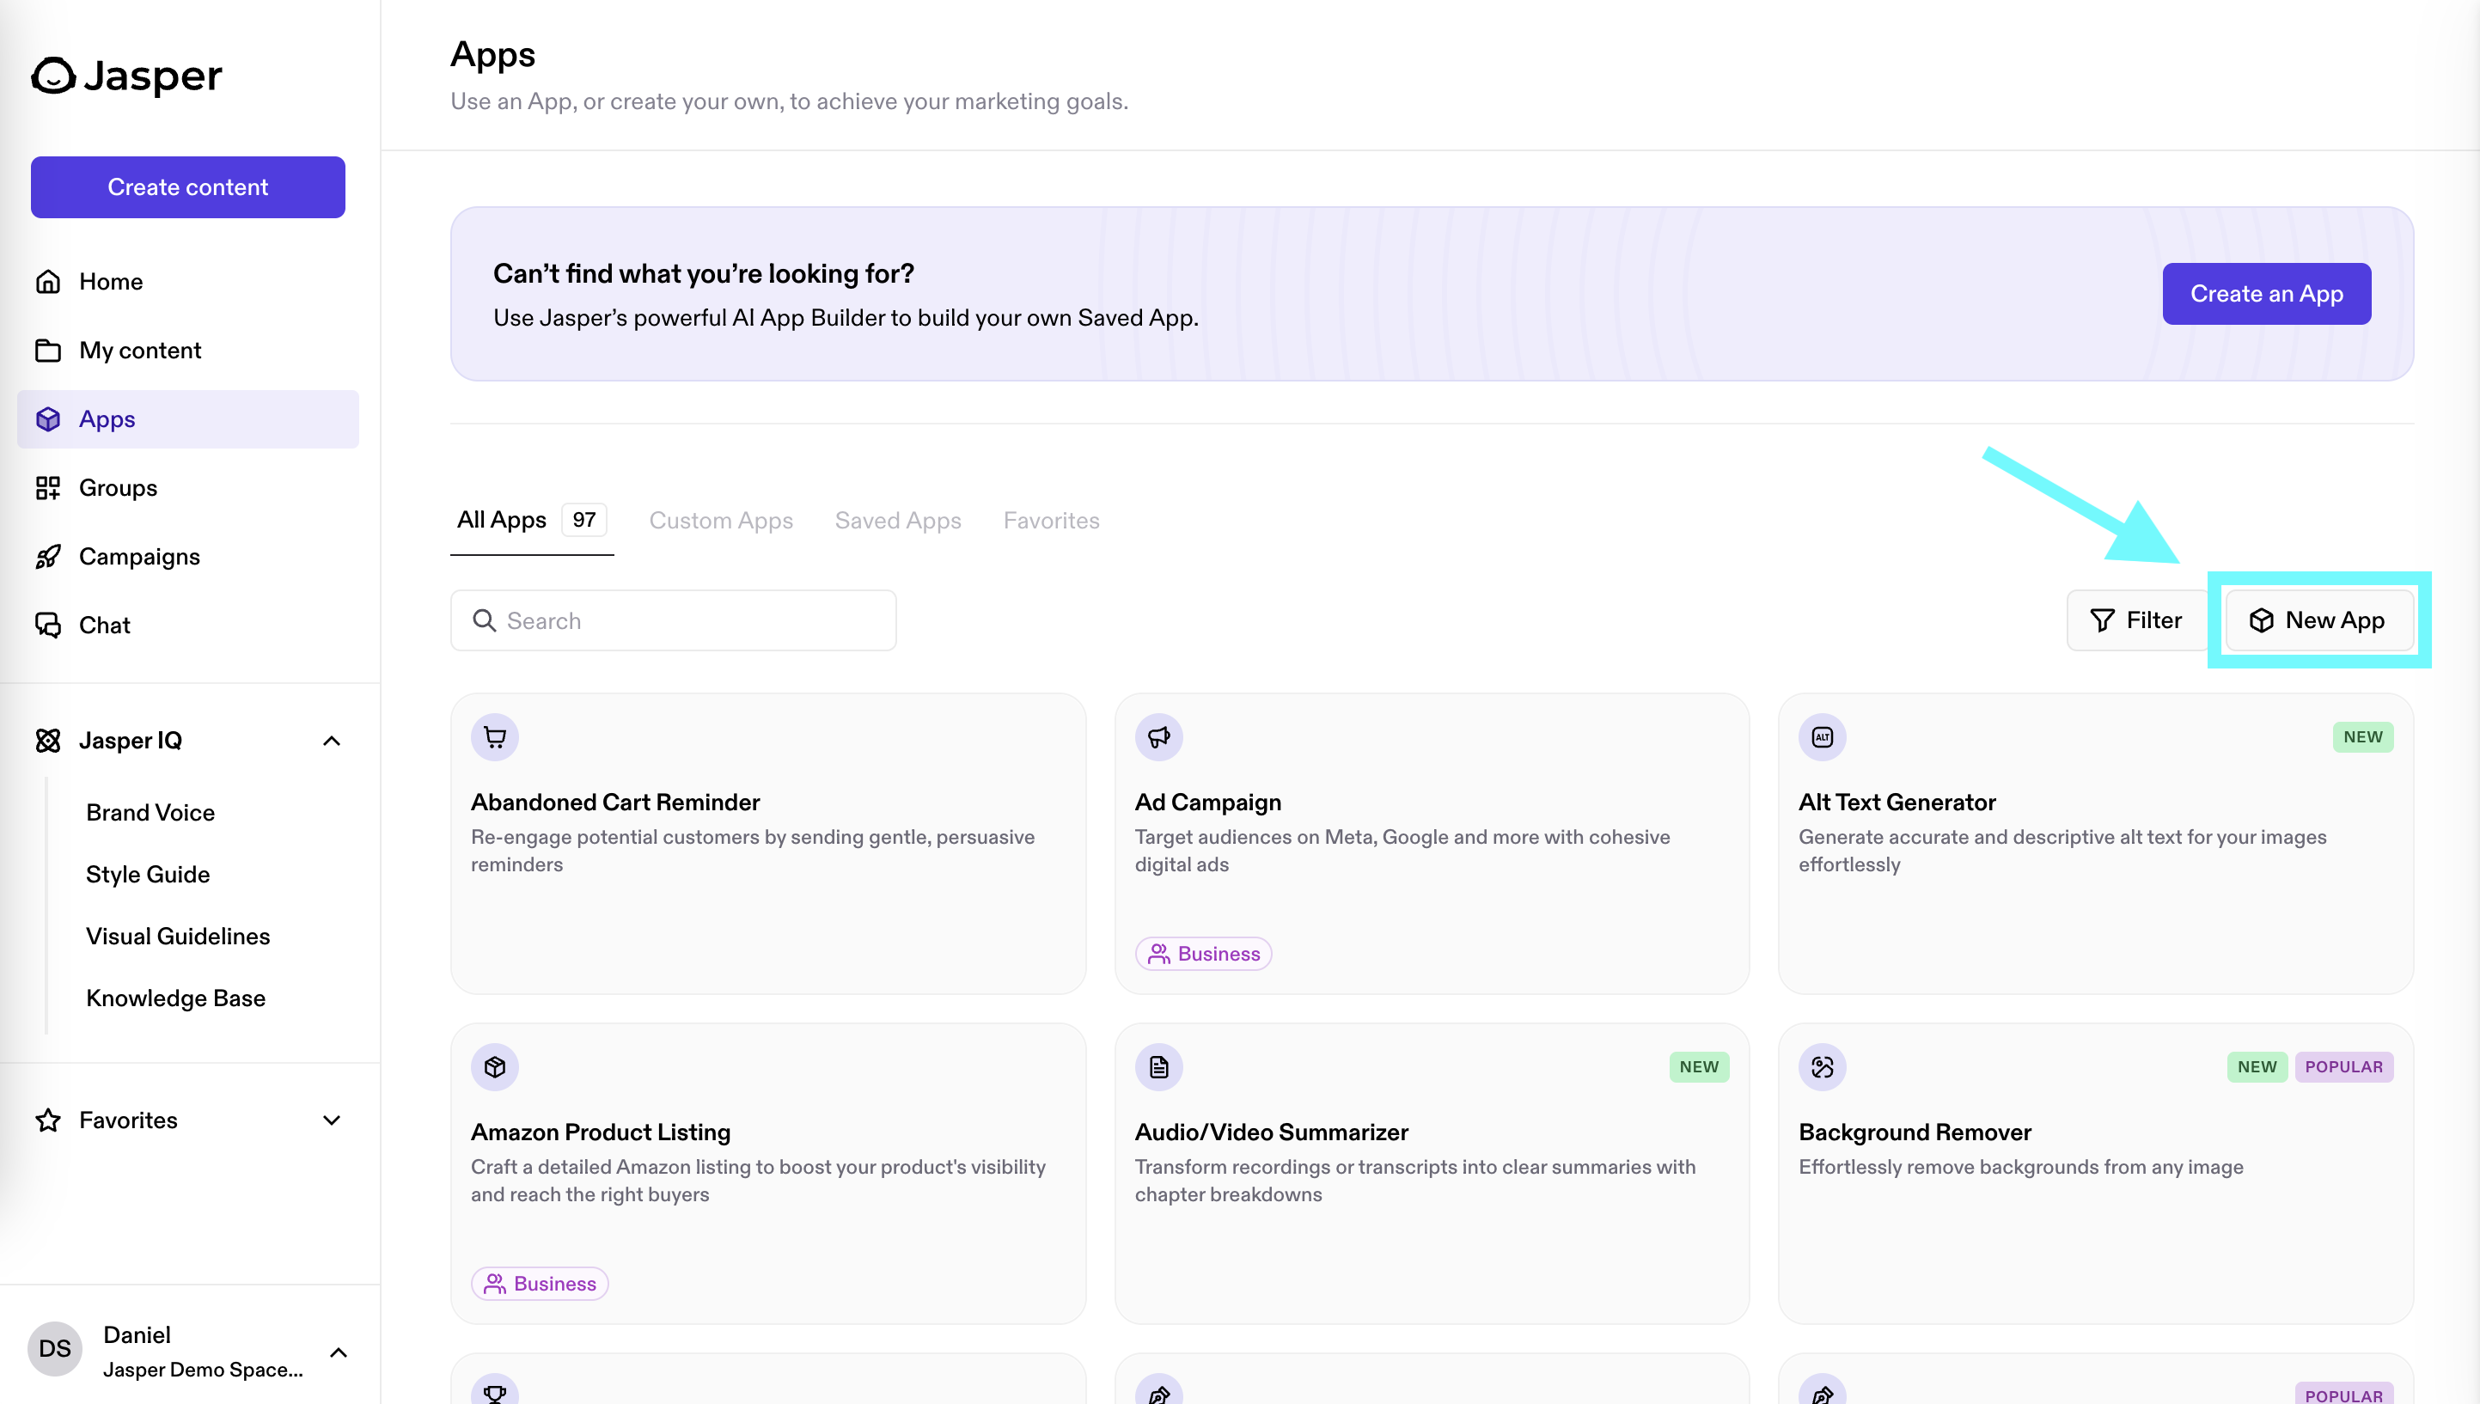The image size is (2480, 1404).
Task: Click the Jasper Demo Space workspace name
Action: point(203,1370)
